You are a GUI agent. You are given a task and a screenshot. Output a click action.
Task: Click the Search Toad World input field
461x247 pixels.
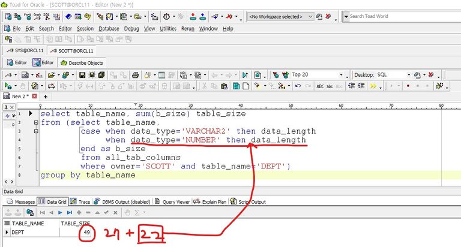point(404,16)
